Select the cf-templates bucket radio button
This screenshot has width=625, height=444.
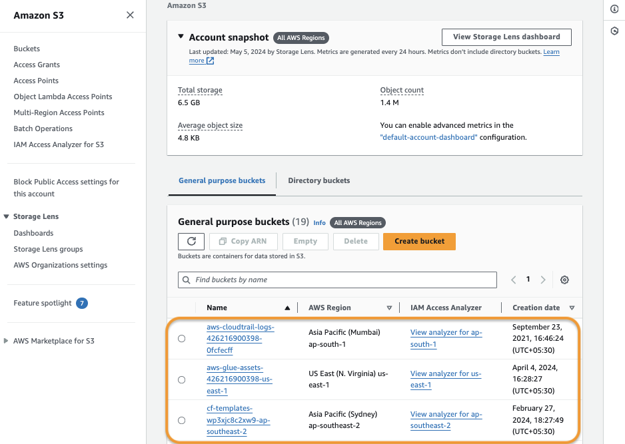182,420
